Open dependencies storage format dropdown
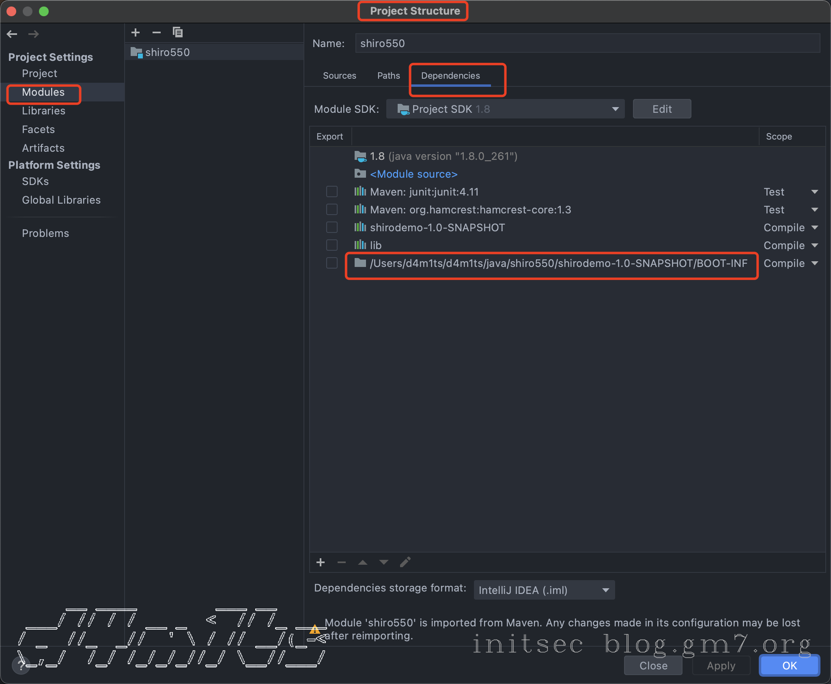The height and width of the screenshot is (684, 831). click(544, 590)
